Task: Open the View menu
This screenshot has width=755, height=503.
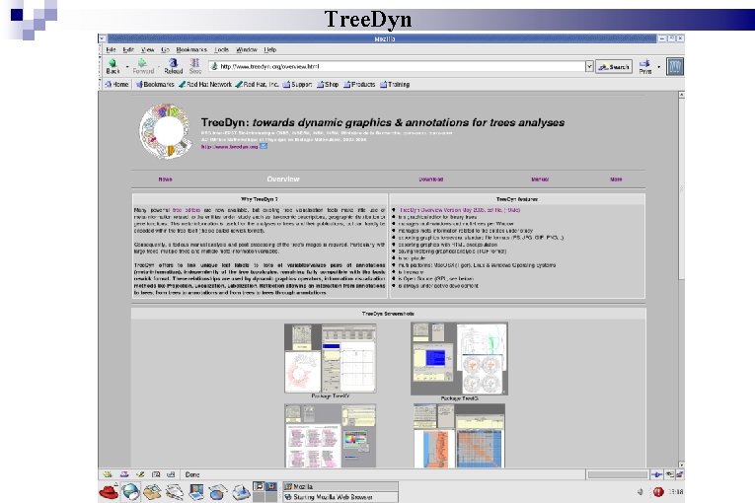Action: 147,49
